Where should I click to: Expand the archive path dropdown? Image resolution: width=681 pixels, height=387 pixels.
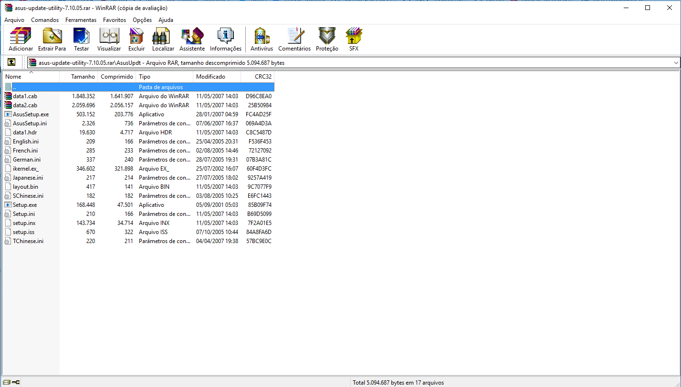click(x=676, y=62)
